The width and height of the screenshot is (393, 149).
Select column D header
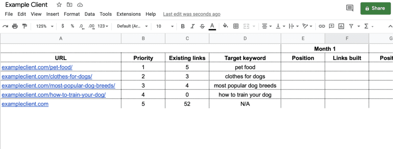tap(245, 39)
